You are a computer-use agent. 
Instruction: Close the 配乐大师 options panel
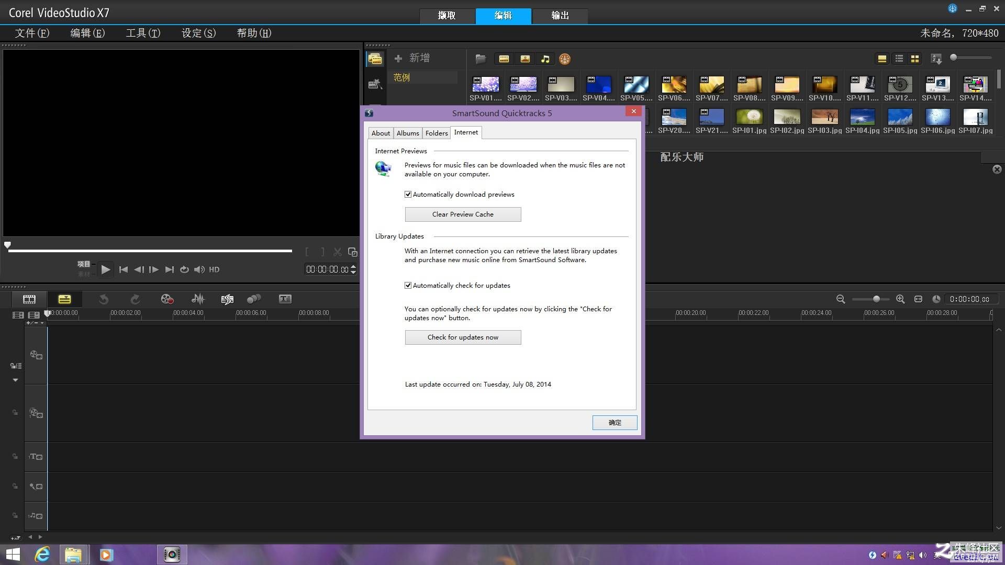[997, 169]
